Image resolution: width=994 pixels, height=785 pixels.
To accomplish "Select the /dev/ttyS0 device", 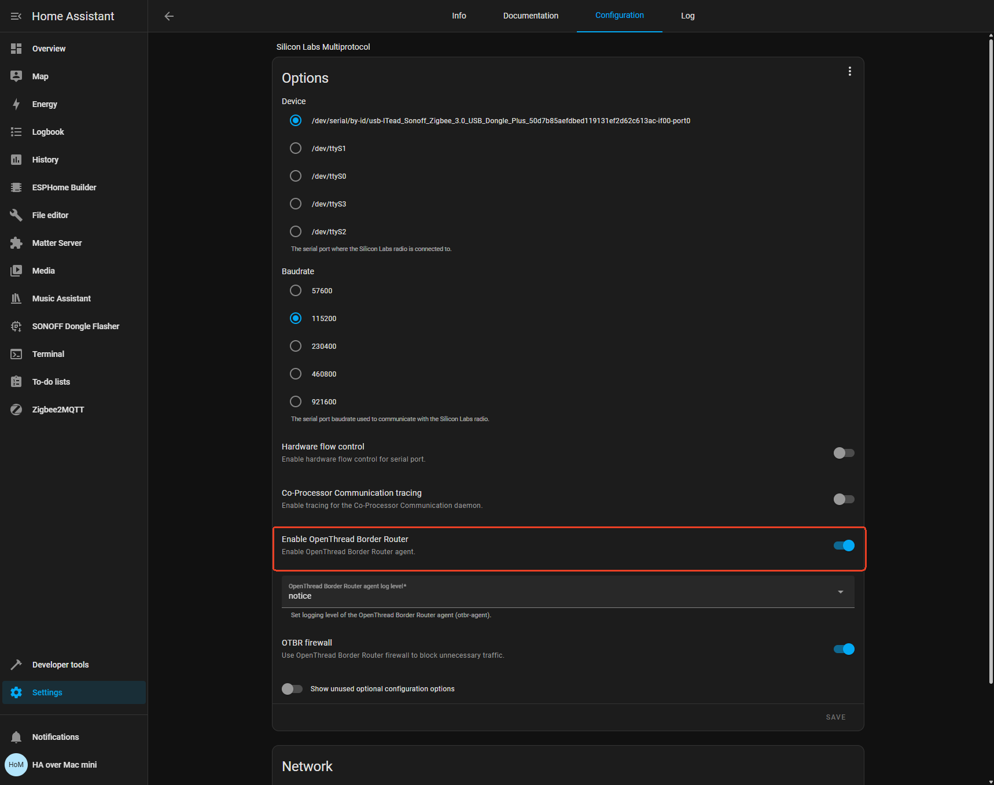I will (296, 176).
